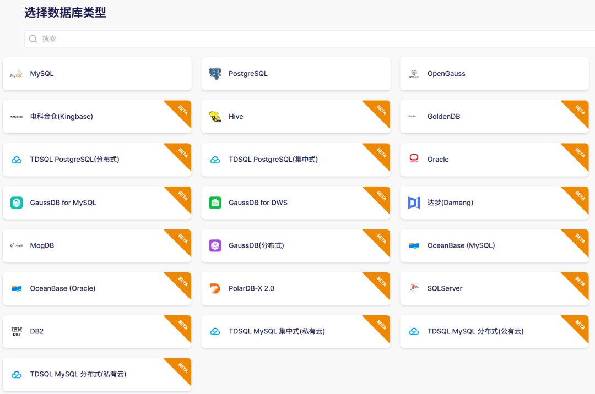Image resolution: width=595 pixels, height=394 pixels.
Task: Pick the OpenGauss text label
Action: point(446,74)
